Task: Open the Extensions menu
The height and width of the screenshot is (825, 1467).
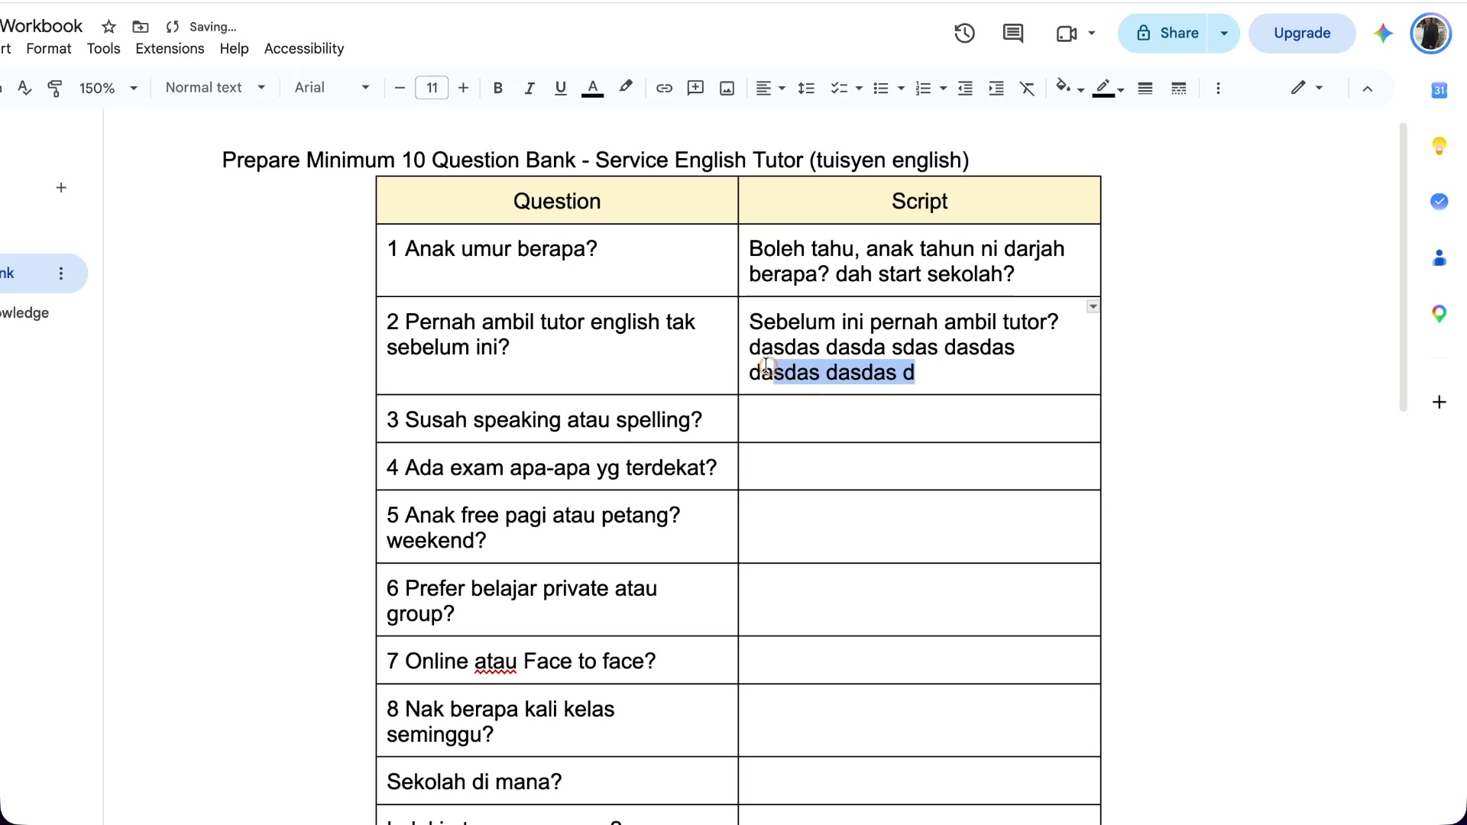Action: click(x=170, y=49)
